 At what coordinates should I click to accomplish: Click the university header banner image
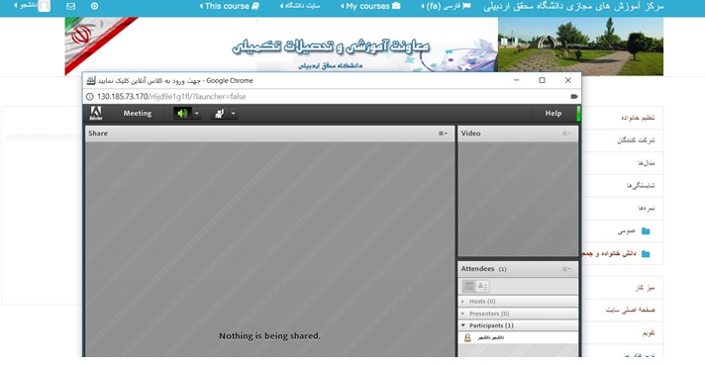pyautogui.click(x=364, y=46)
